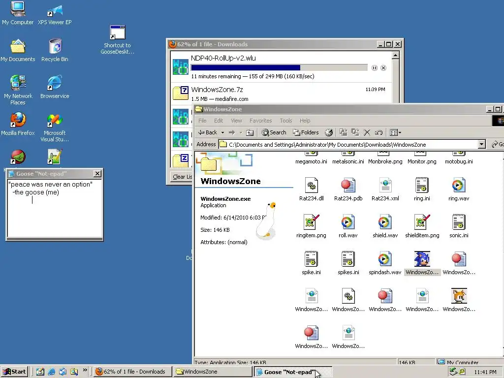Click in the Address bar path field

[348, 144]
